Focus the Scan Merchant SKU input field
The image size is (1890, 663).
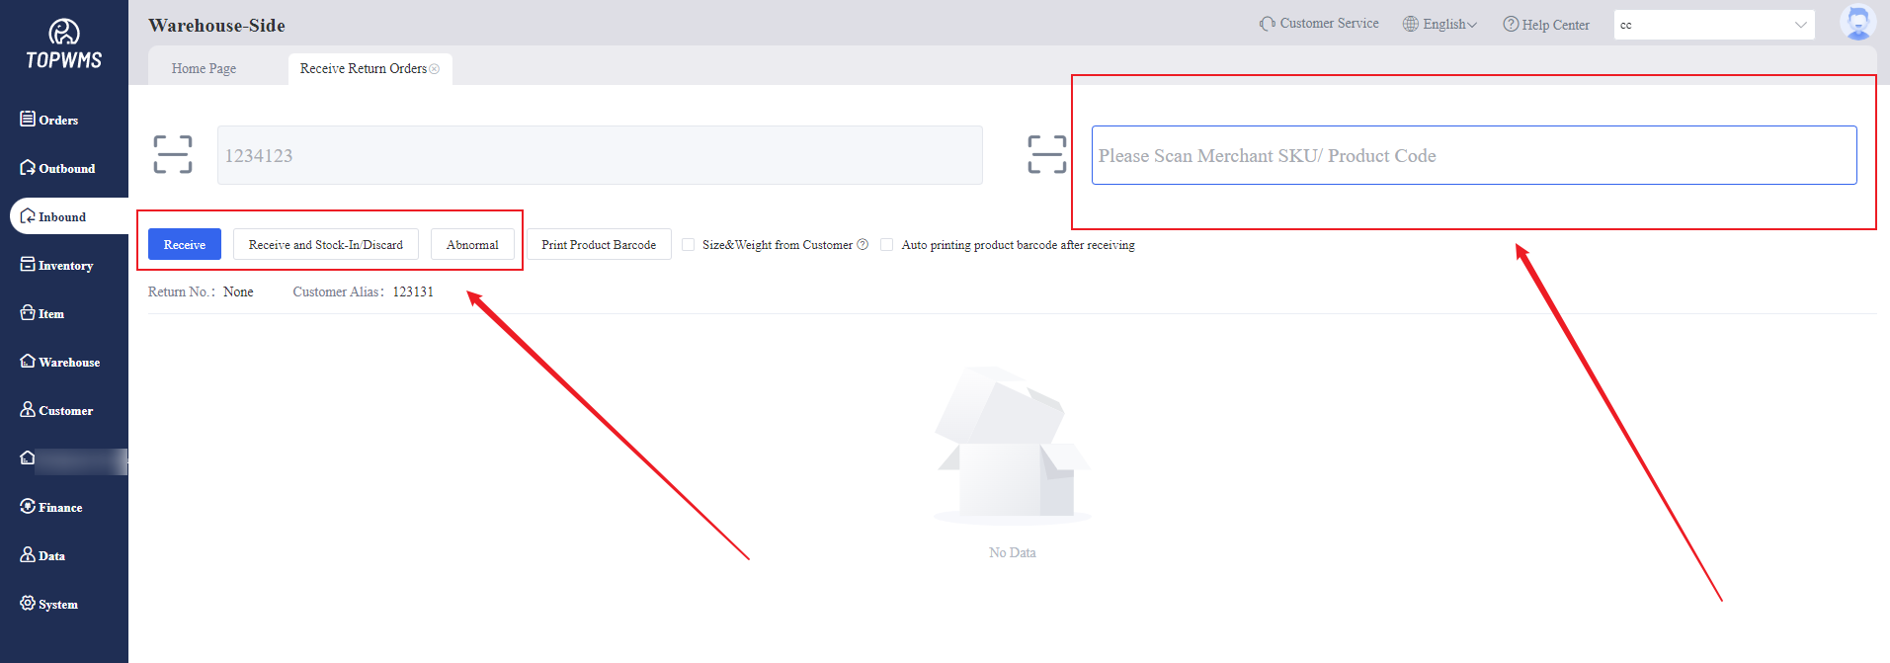click(1473, 155)
